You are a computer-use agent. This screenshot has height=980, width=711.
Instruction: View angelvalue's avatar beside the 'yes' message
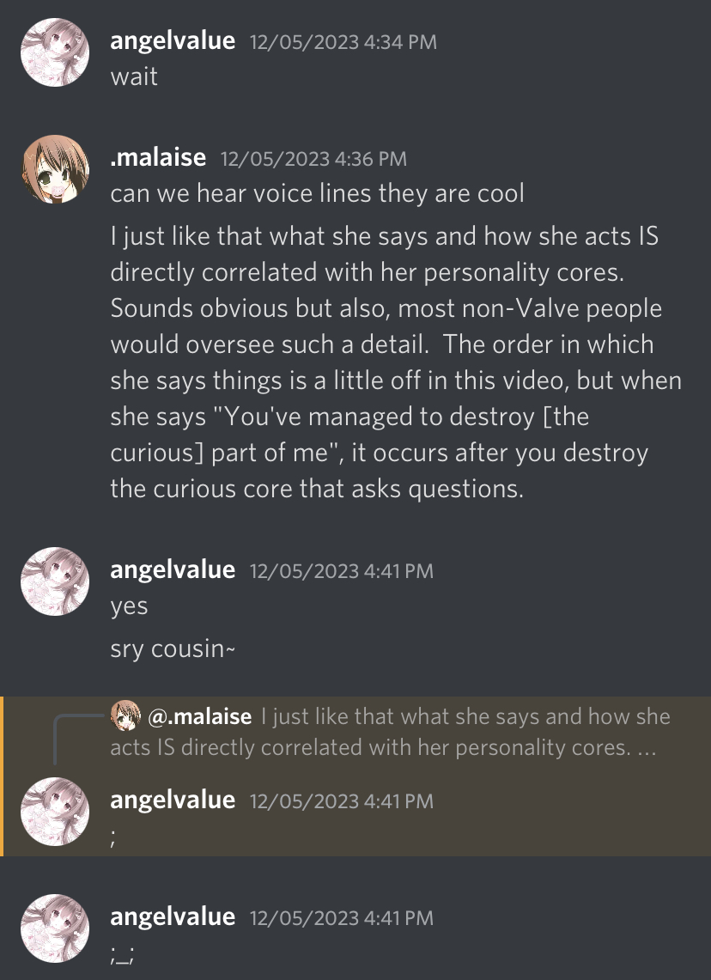tap(55, 581)
